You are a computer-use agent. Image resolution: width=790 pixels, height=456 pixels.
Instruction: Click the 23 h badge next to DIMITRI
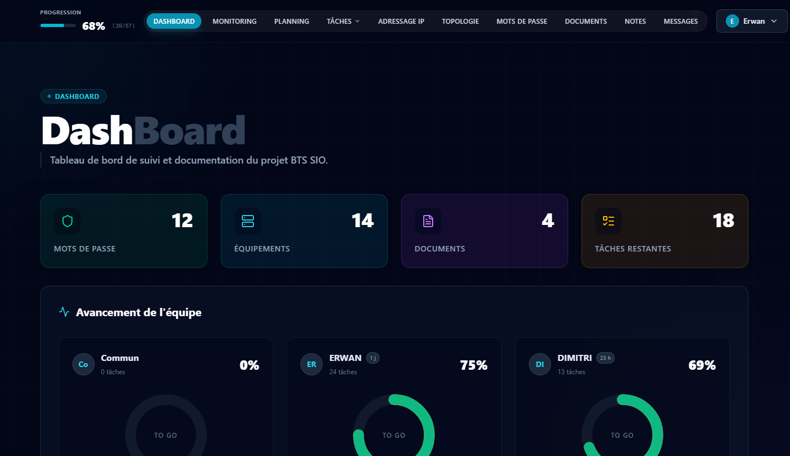coord(605,358)
